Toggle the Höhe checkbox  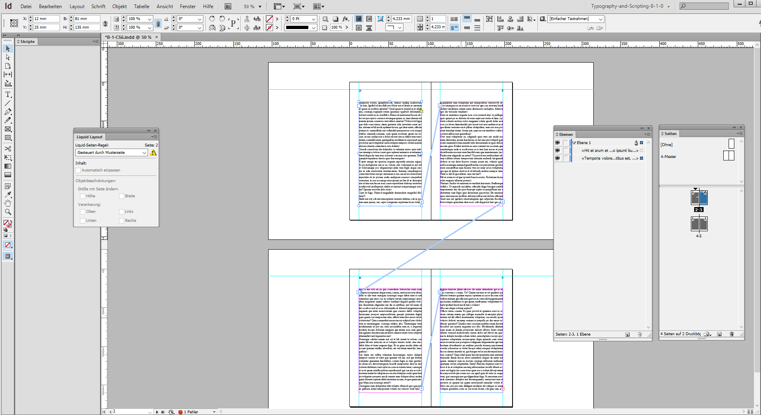tap(82, 196)
